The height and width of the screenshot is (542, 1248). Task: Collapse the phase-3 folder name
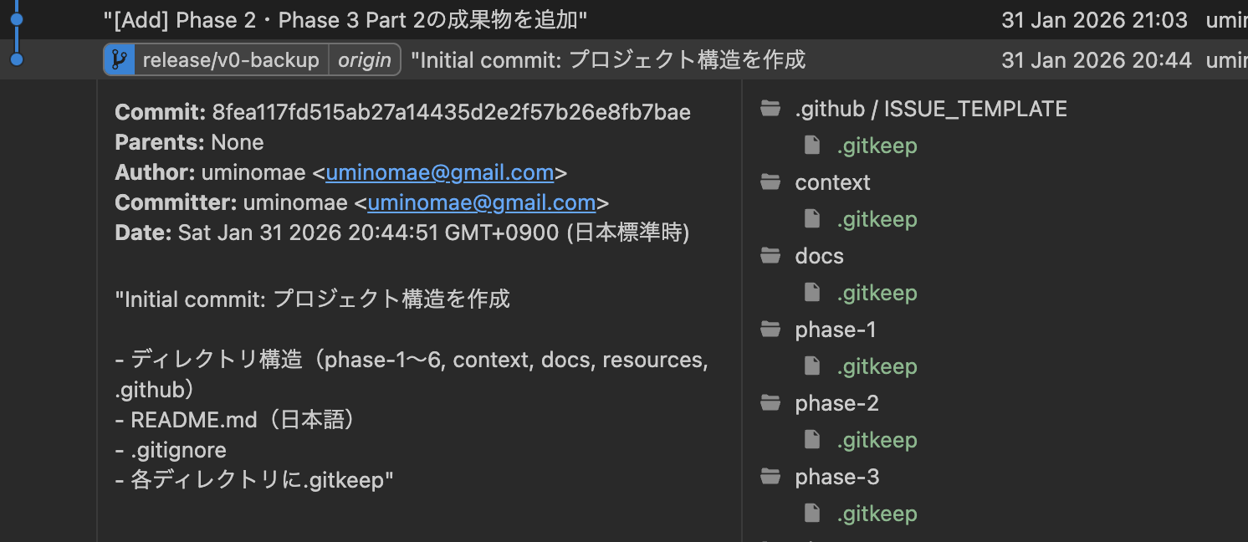(836, 477)
